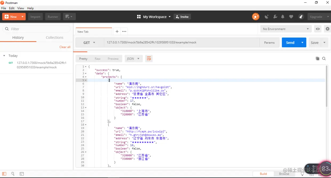331x178 pixels.
Task: Click the Invite button
Action: (x=182, y=16)
